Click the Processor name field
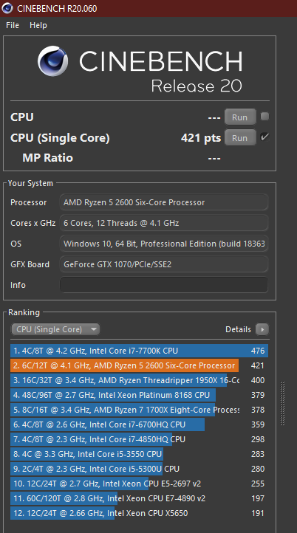 point(164,202)
